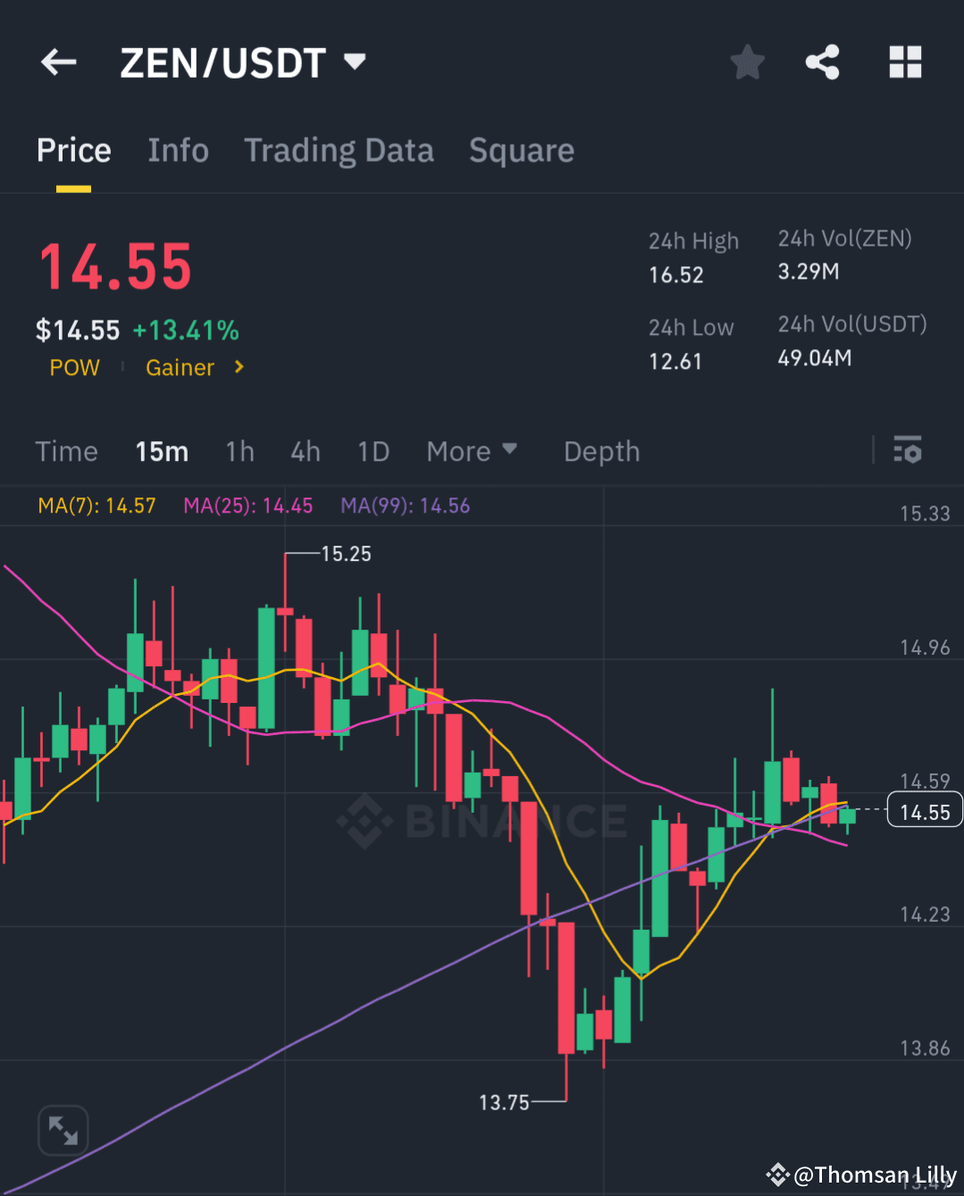This screenshot has width=964, height=1196.
Task: Select the Info tab label
Action: [177, 150]
